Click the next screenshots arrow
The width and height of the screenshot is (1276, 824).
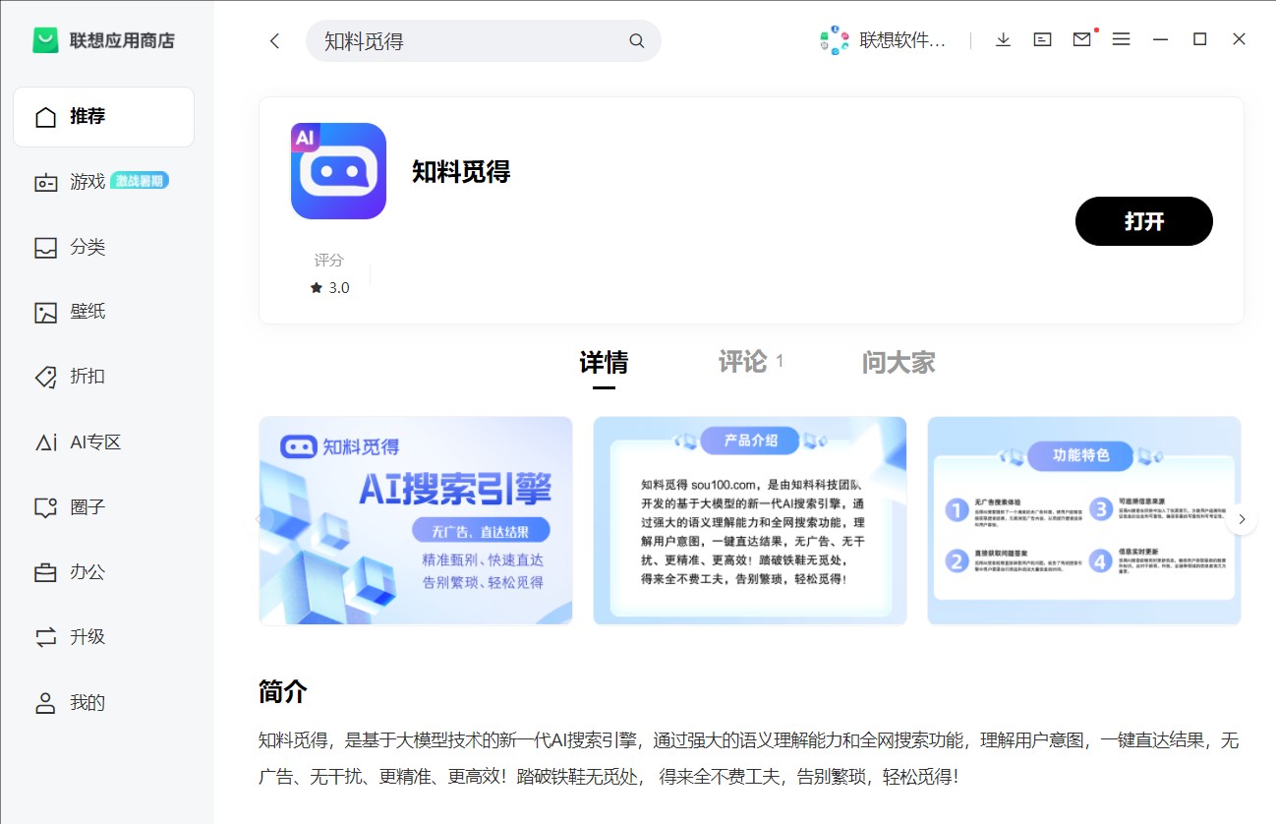click(x=1242, y=519)
